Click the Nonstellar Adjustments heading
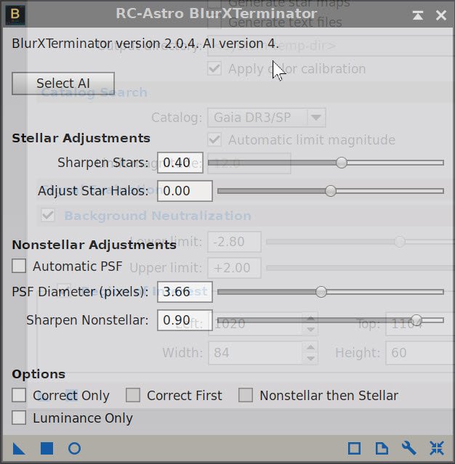Image resolution: width=455 pixels, height=464 pixels. point(94,245)
